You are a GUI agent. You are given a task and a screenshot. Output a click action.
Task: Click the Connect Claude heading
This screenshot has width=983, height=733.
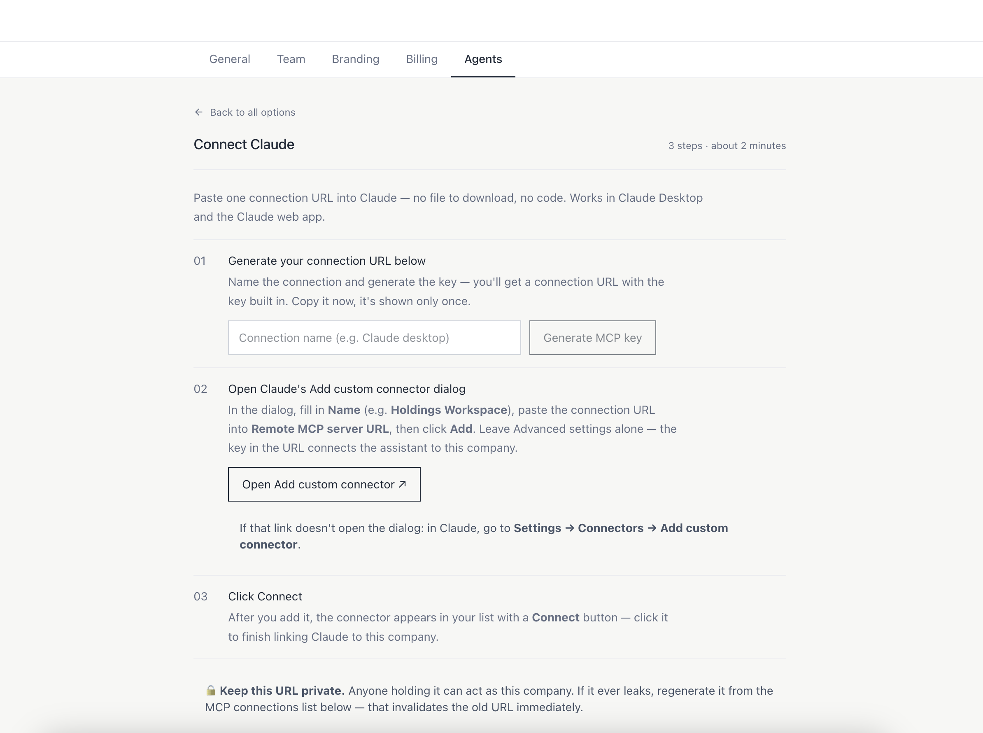(244, 144)
